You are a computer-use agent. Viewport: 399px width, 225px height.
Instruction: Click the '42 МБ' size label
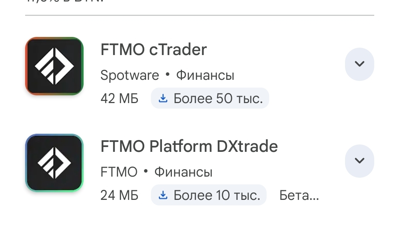(x=119, y=99)
